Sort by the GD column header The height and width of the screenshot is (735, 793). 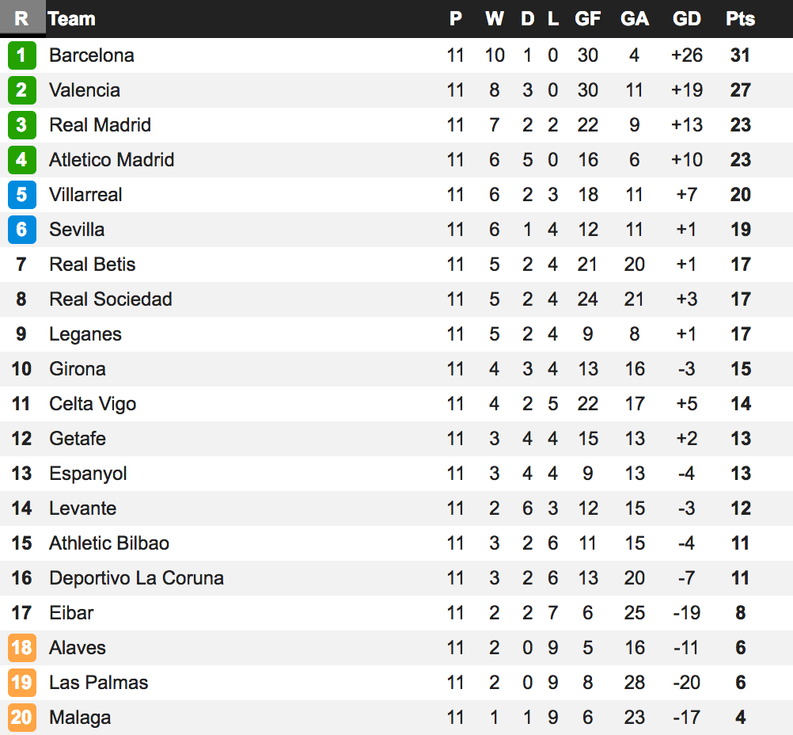click(x=686, y=19)
